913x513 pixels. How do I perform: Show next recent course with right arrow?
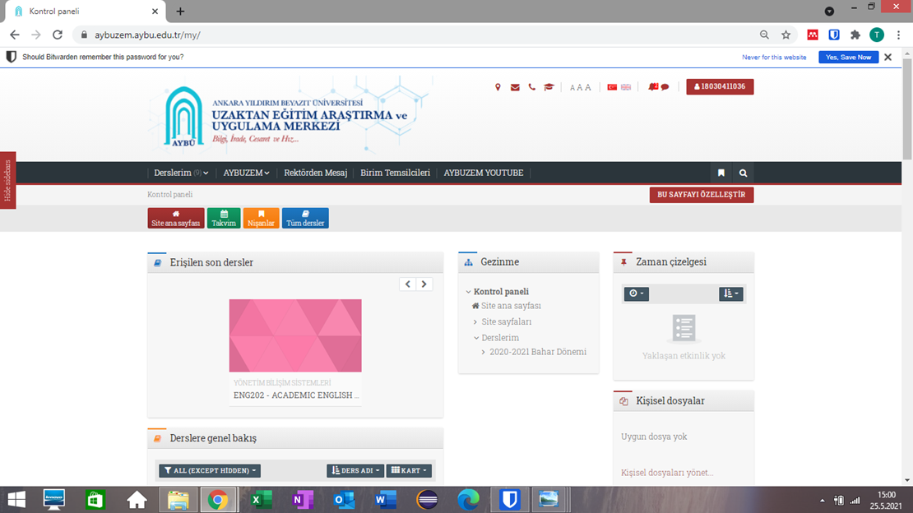pos(424,284)
